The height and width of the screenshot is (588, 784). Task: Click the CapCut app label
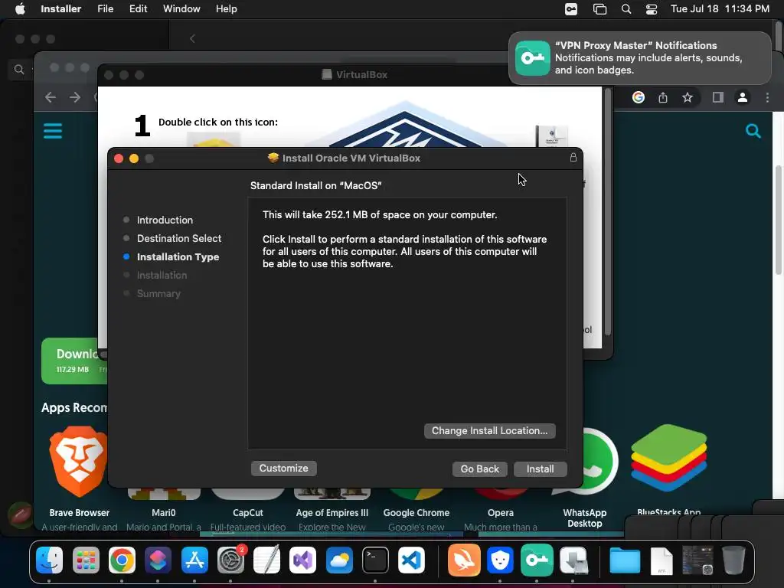click(247, 512)
